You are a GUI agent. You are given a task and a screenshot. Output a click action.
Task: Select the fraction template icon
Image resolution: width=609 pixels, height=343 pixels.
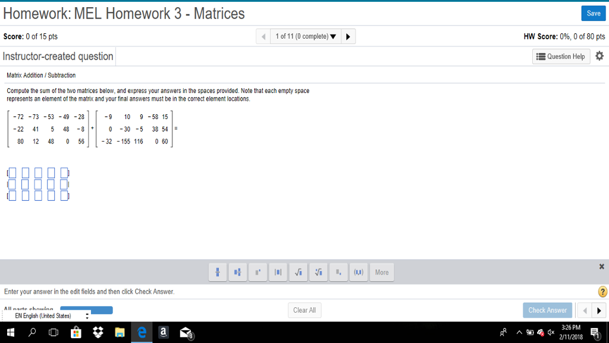point(217,272)
